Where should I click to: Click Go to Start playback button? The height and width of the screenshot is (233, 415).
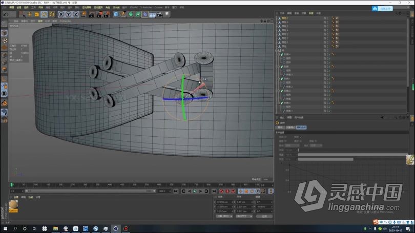[176, 191]
